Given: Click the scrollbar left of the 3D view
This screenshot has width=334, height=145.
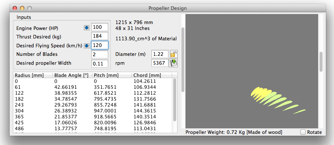Looking at the screenshot, I should [x=183, y=60].
